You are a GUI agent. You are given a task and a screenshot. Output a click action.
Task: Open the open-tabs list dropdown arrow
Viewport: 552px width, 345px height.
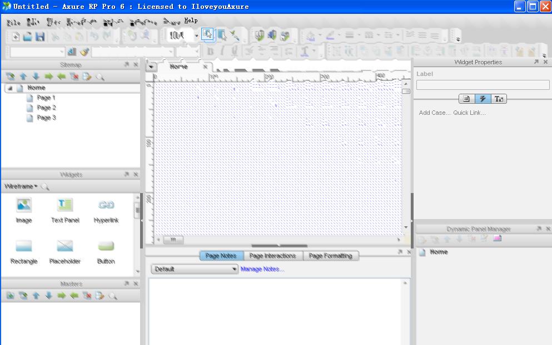pyautogui.click(x=151, y=67)
